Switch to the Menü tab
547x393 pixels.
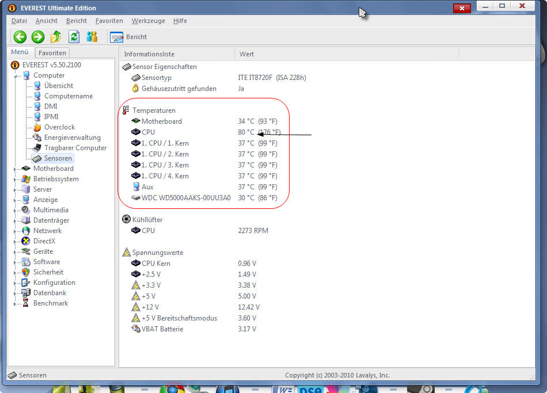point(20,52)
